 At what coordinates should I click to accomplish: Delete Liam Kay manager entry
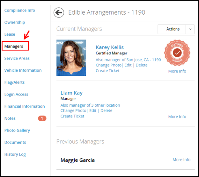pos(106,110)
